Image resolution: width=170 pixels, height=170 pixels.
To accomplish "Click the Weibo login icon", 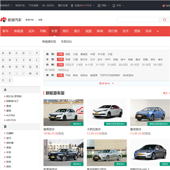I will (x=164, y=6).
